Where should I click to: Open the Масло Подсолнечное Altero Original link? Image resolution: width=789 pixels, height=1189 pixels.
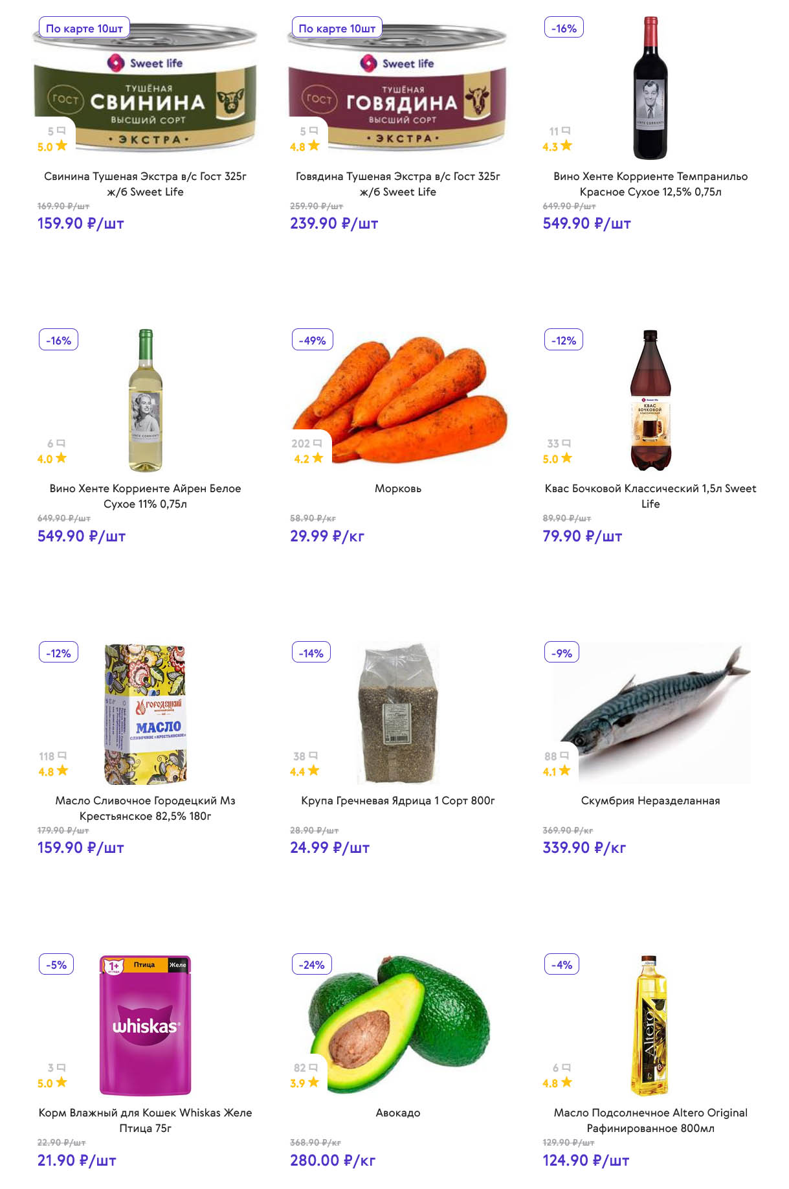[x=650, y=1120]
